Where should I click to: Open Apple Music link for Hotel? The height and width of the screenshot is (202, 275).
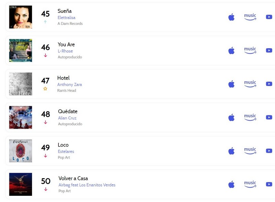pos(231,84)
